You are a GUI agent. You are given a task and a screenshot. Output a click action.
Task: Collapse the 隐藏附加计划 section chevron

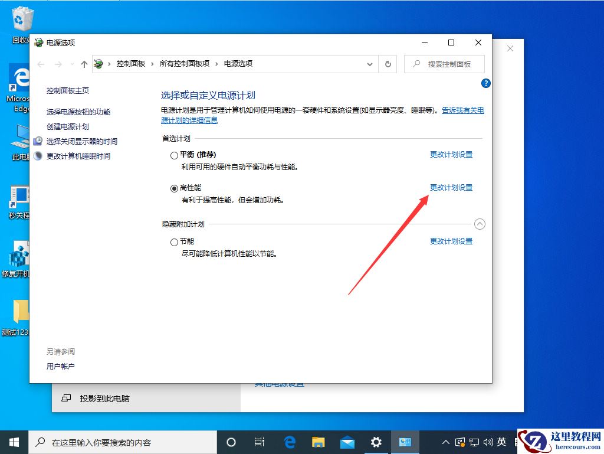click(x=480, y=224)
